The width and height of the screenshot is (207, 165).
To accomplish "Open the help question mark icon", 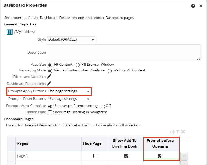I will (x=193, y=6).
